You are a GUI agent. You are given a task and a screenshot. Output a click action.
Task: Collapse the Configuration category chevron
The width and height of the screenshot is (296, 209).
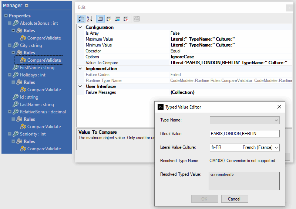click(x=80, y=27)
